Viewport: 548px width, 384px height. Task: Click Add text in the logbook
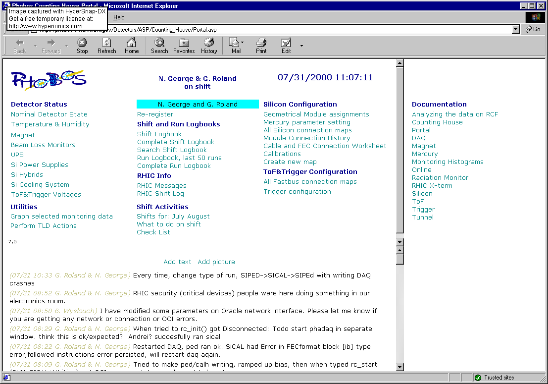178,262
